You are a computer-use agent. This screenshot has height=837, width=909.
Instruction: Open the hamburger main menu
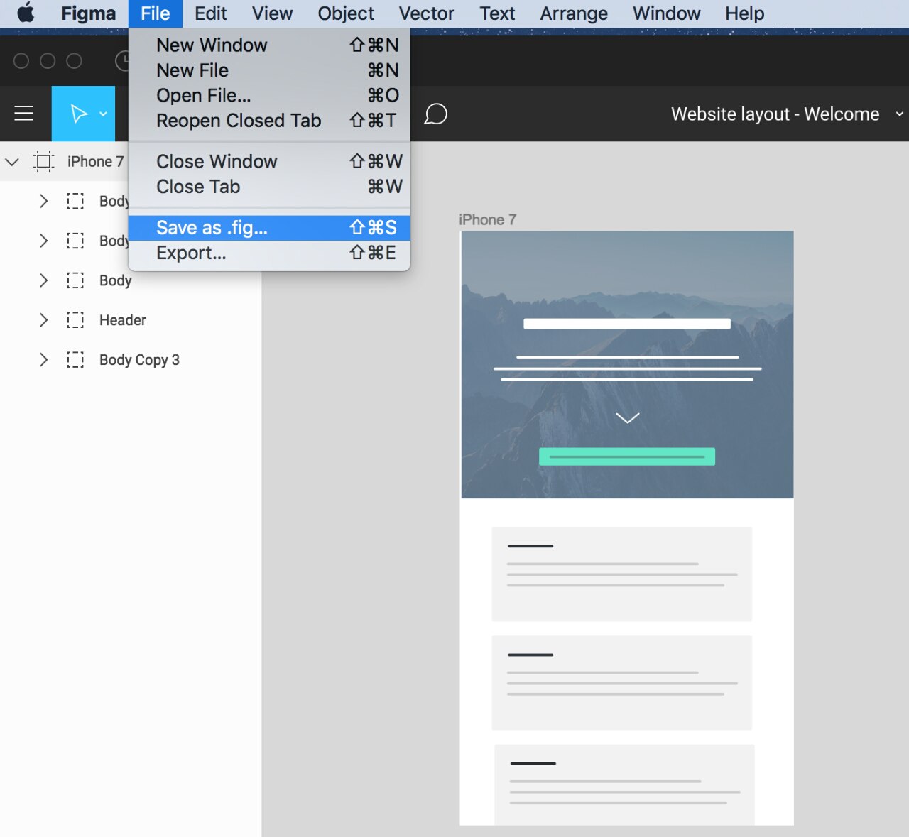coord(24,114)
